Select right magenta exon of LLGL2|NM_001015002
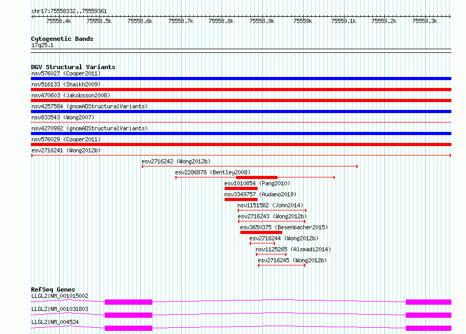The image size is (466, 334). pyautogui.click(x=428, y=302)
